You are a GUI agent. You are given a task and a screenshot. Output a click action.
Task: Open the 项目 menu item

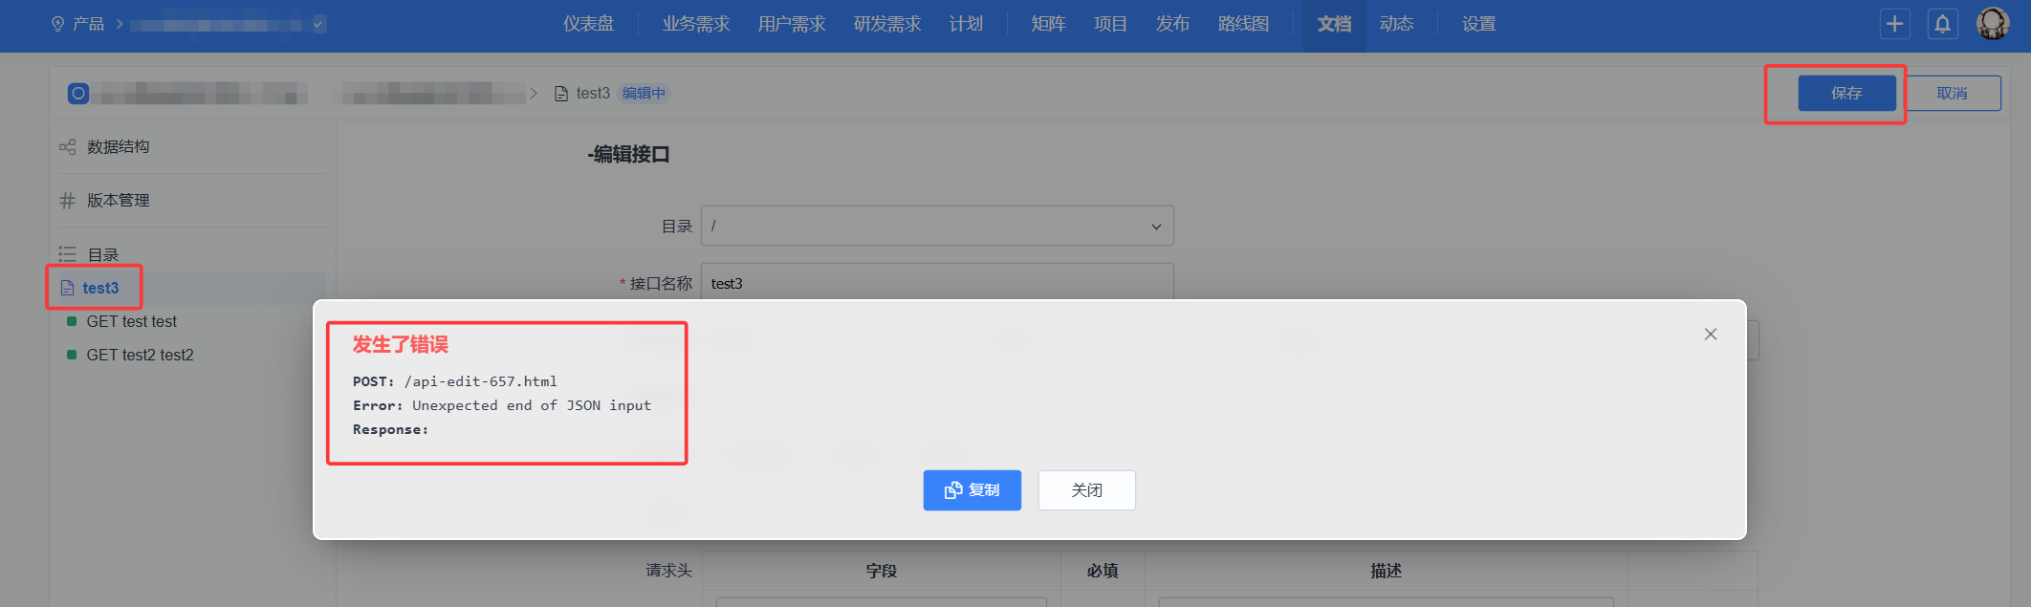click(x=1110, y=24)
